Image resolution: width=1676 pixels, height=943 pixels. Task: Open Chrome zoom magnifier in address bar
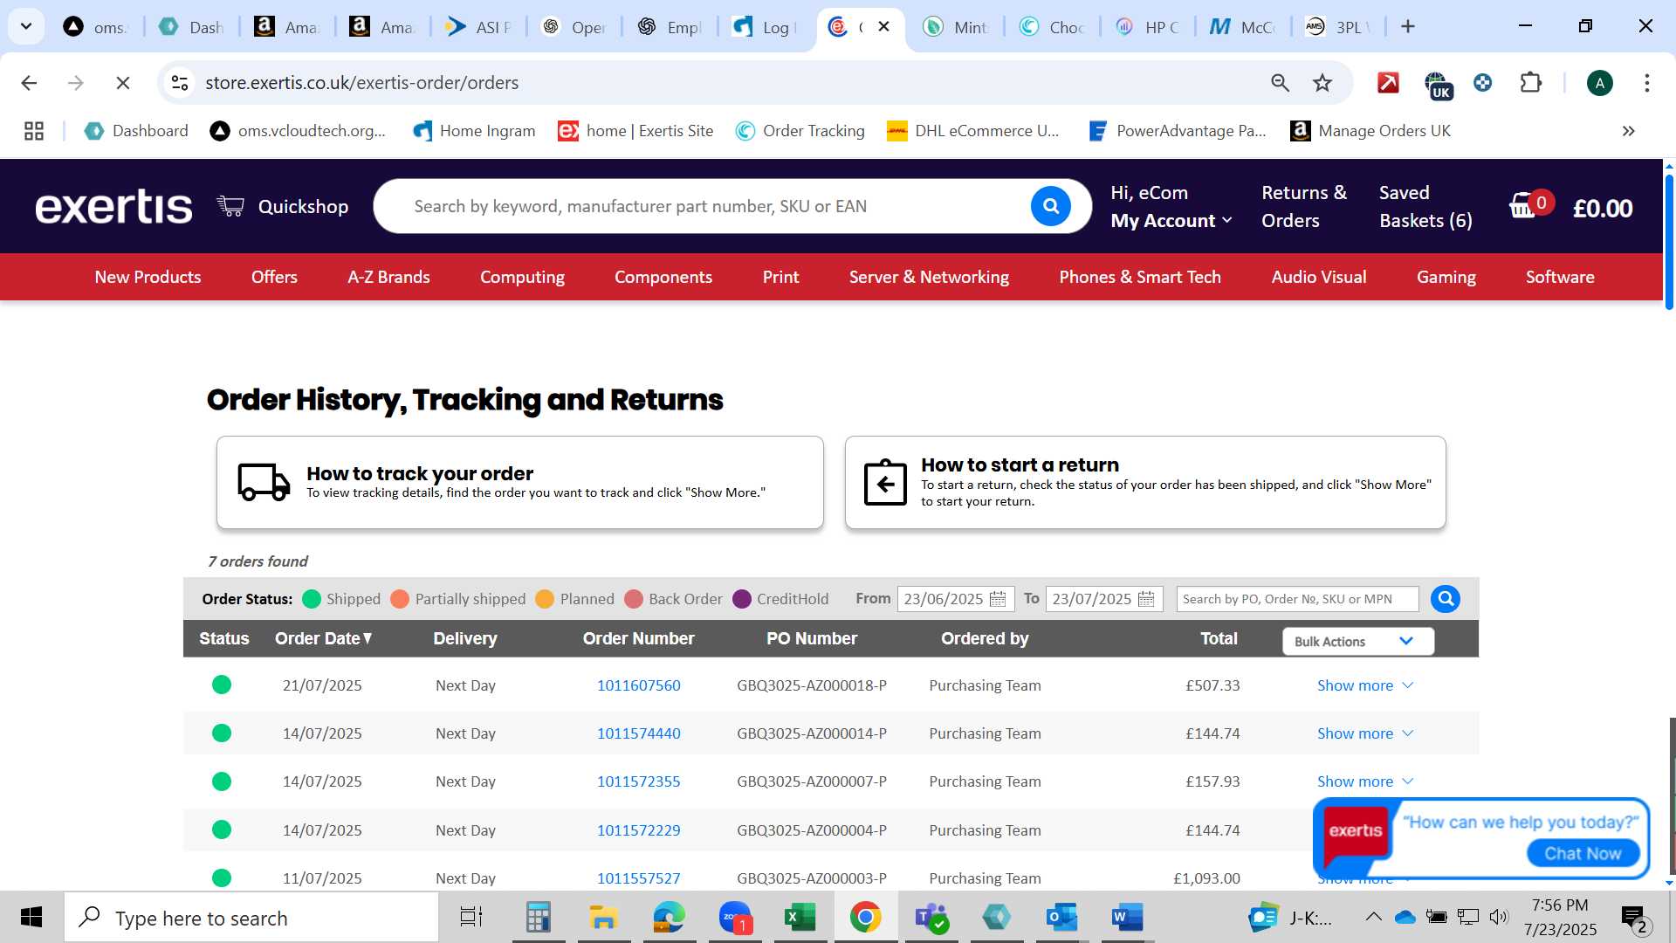coord(1280,83)
